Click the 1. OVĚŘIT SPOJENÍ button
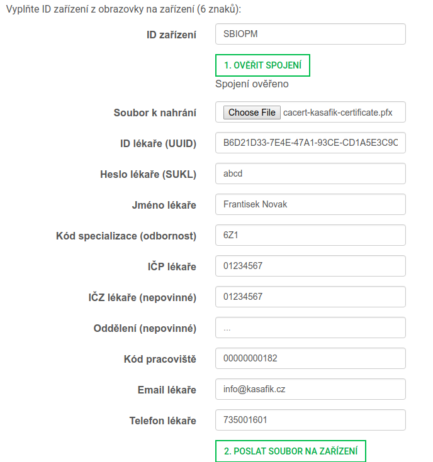This screenshot has height=462, width=433. (x=262, y=65)
